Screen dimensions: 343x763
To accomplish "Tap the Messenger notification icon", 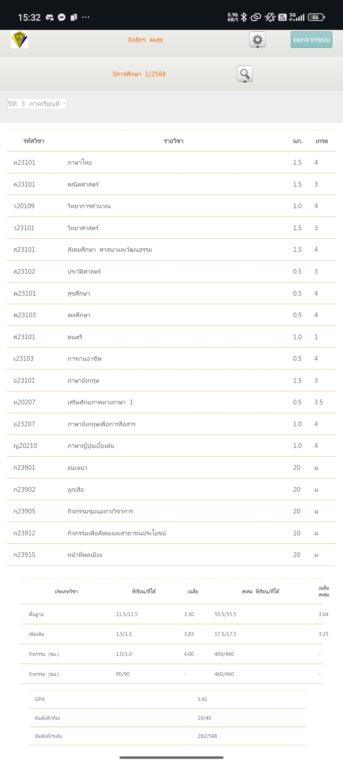I will pyautogui.click(x=62, y=17).
